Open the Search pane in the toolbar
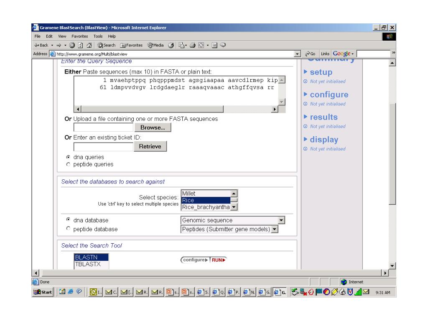 coord(107,45)
